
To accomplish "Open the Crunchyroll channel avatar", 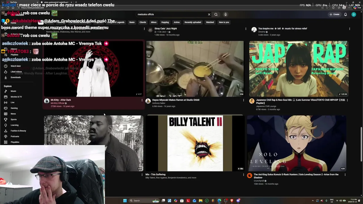I will click(250, 176).
